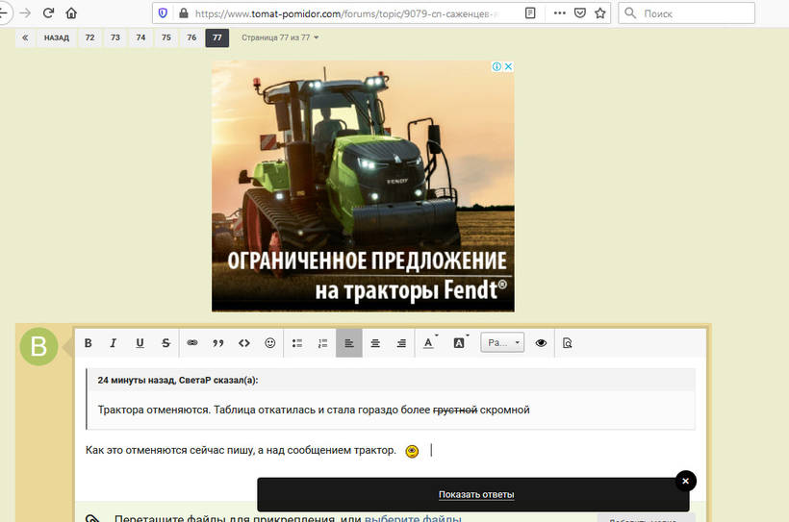Expand the 'Страница 77 из 77' page selector
The height and width of the screenshot is (522, 789).
point(280,37)
